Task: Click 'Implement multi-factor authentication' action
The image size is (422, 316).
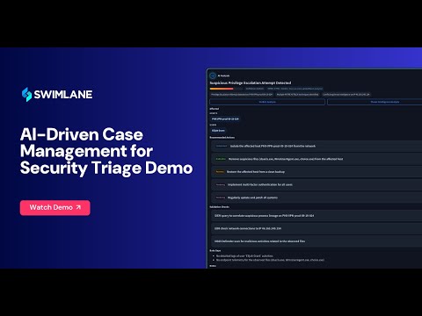Action: pos(316,184)
